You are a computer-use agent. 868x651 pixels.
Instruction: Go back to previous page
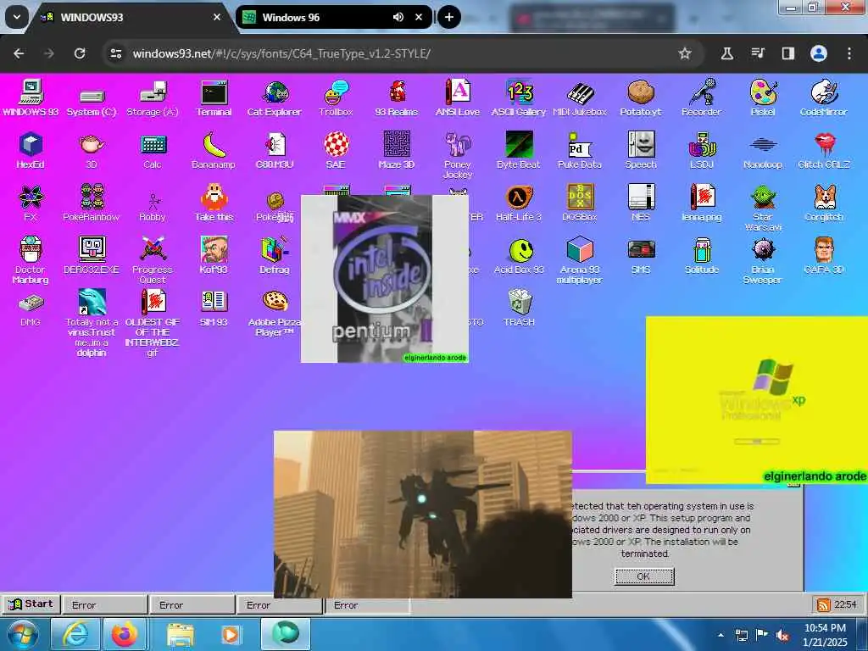coord(19,53)
